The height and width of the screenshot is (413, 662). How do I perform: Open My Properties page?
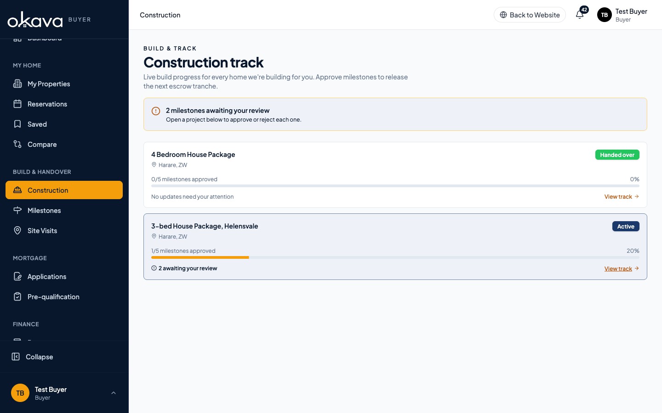pyautogui.click(x=64, y=84)
